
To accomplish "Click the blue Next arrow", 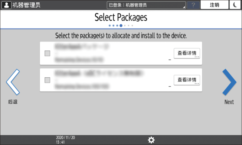I will click(x=229, y=82).
